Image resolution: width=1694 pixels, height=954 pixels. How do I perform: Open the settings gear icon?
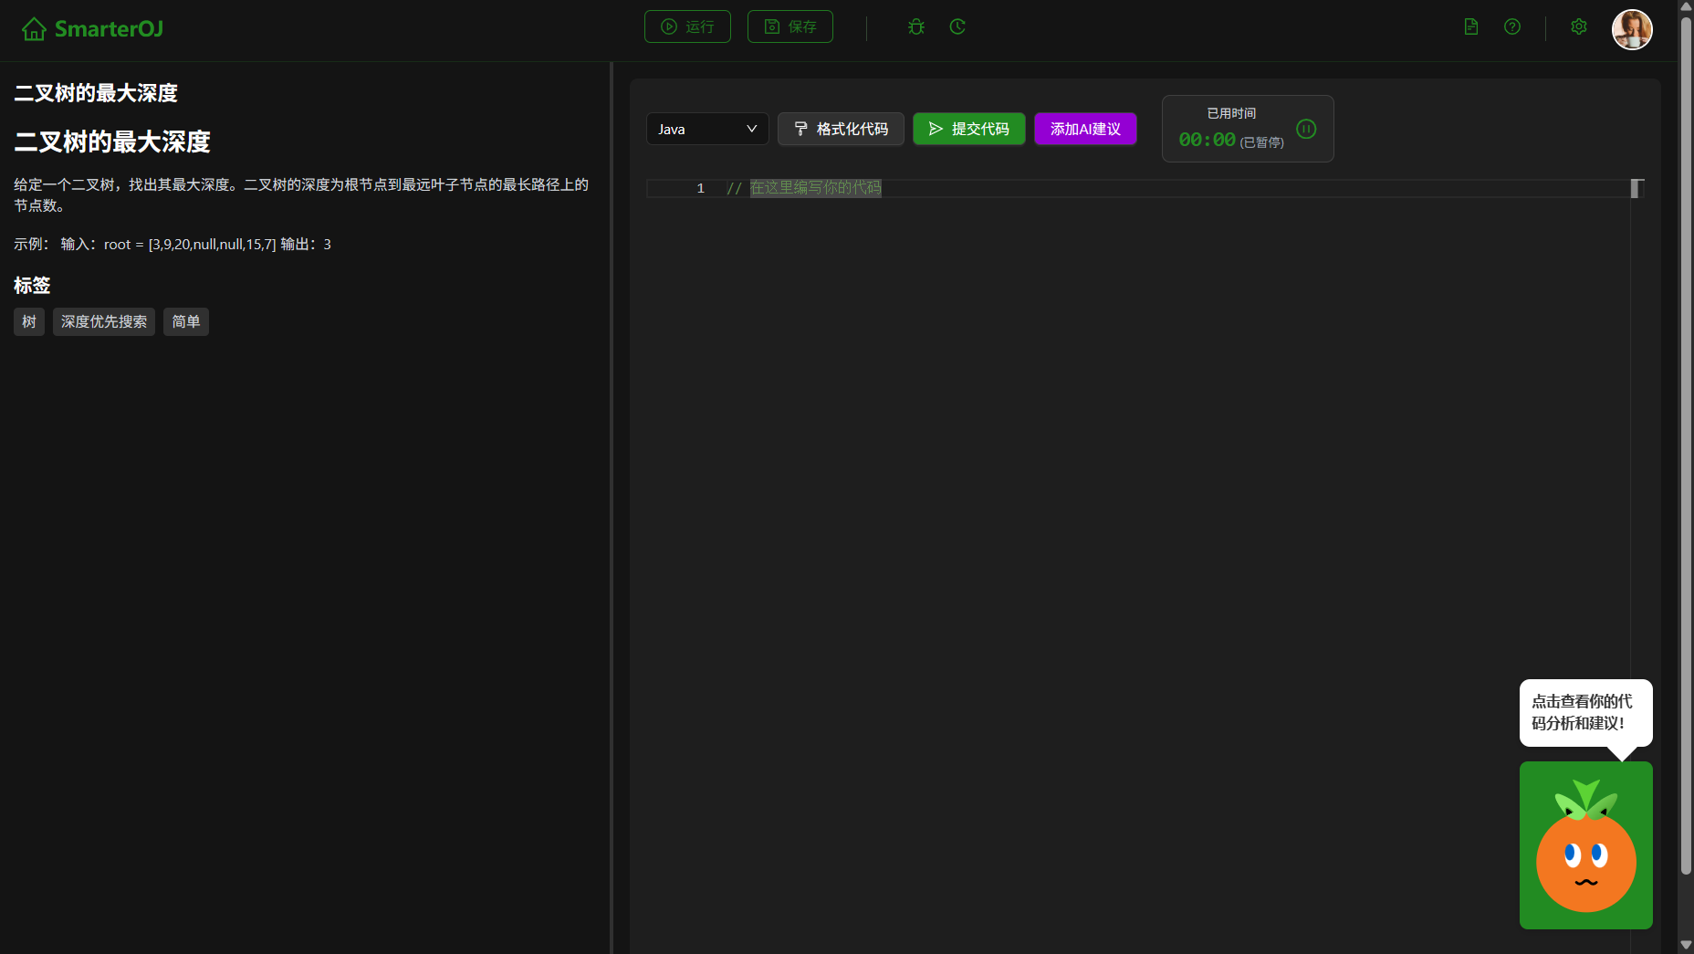1579,27
